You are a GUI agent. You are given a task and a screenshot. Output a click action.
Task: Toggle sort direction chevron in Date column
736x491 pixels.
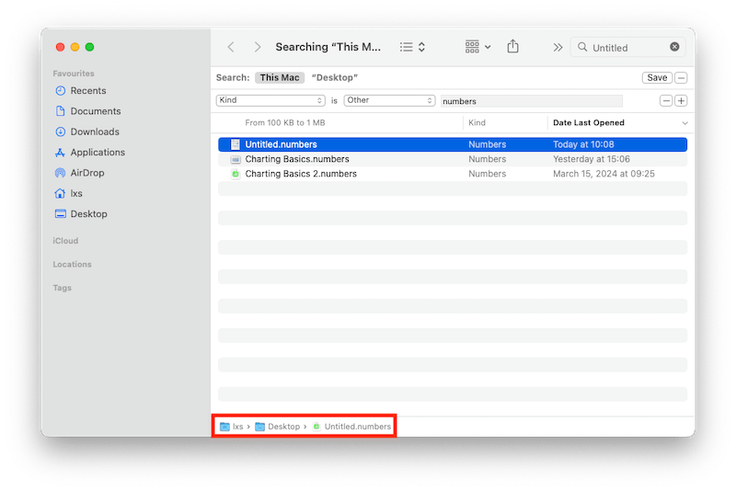click(x=684, y=123)
